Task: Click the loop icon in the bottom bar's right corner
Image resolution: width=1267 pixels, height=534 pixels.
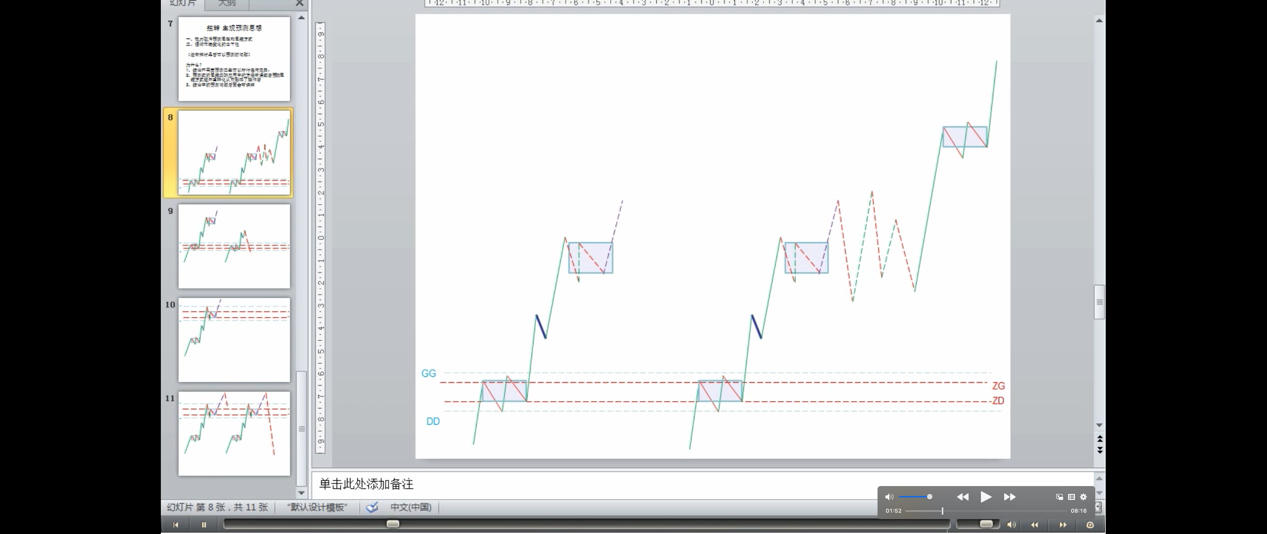Action: [1090, 525]
